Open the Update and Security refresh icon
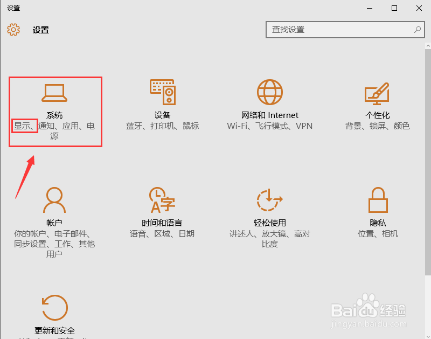 tap(55, 308)
